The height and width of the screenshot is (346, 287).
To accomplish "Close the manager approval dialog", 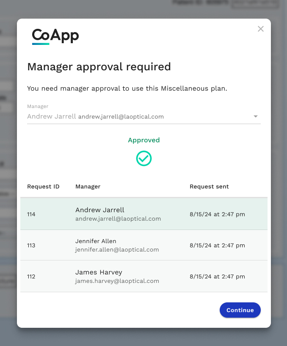I will 260,29.
